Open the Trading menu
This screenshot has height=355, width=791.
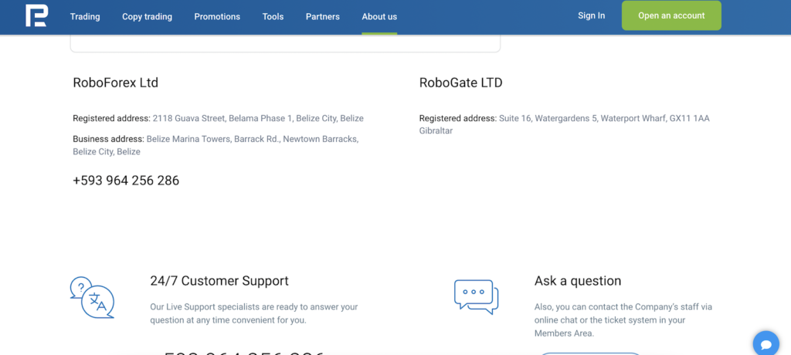click(x=85, y=17)
